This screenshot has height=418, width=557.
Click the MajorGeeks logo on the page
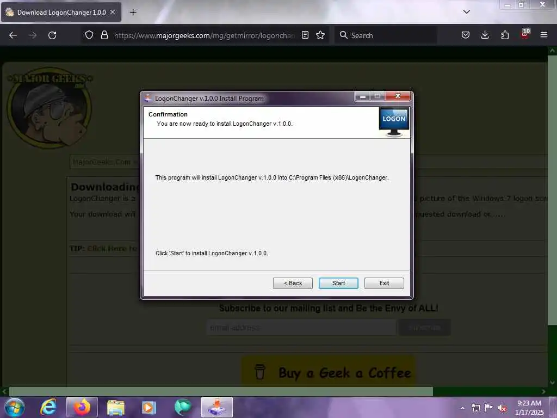49,107
